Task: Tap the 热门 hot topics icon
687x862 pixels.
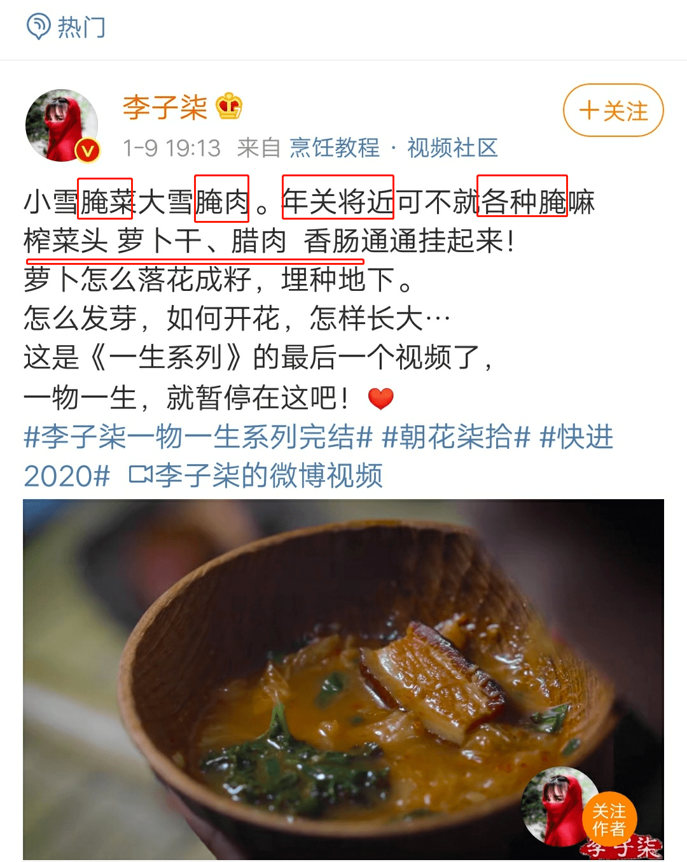Action: [x=38, y=27]
